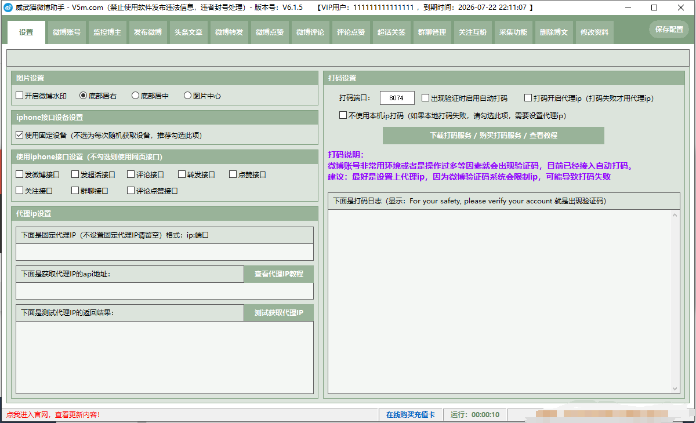
Task: Click the 打码端口 input field
Action: coord(397,98)
